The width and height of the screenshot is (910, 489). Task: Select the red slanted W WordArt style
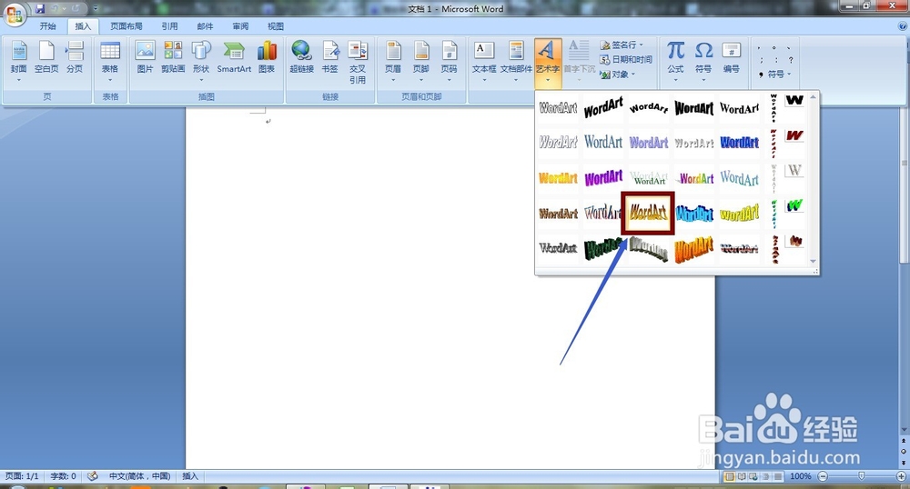(794, 135)
